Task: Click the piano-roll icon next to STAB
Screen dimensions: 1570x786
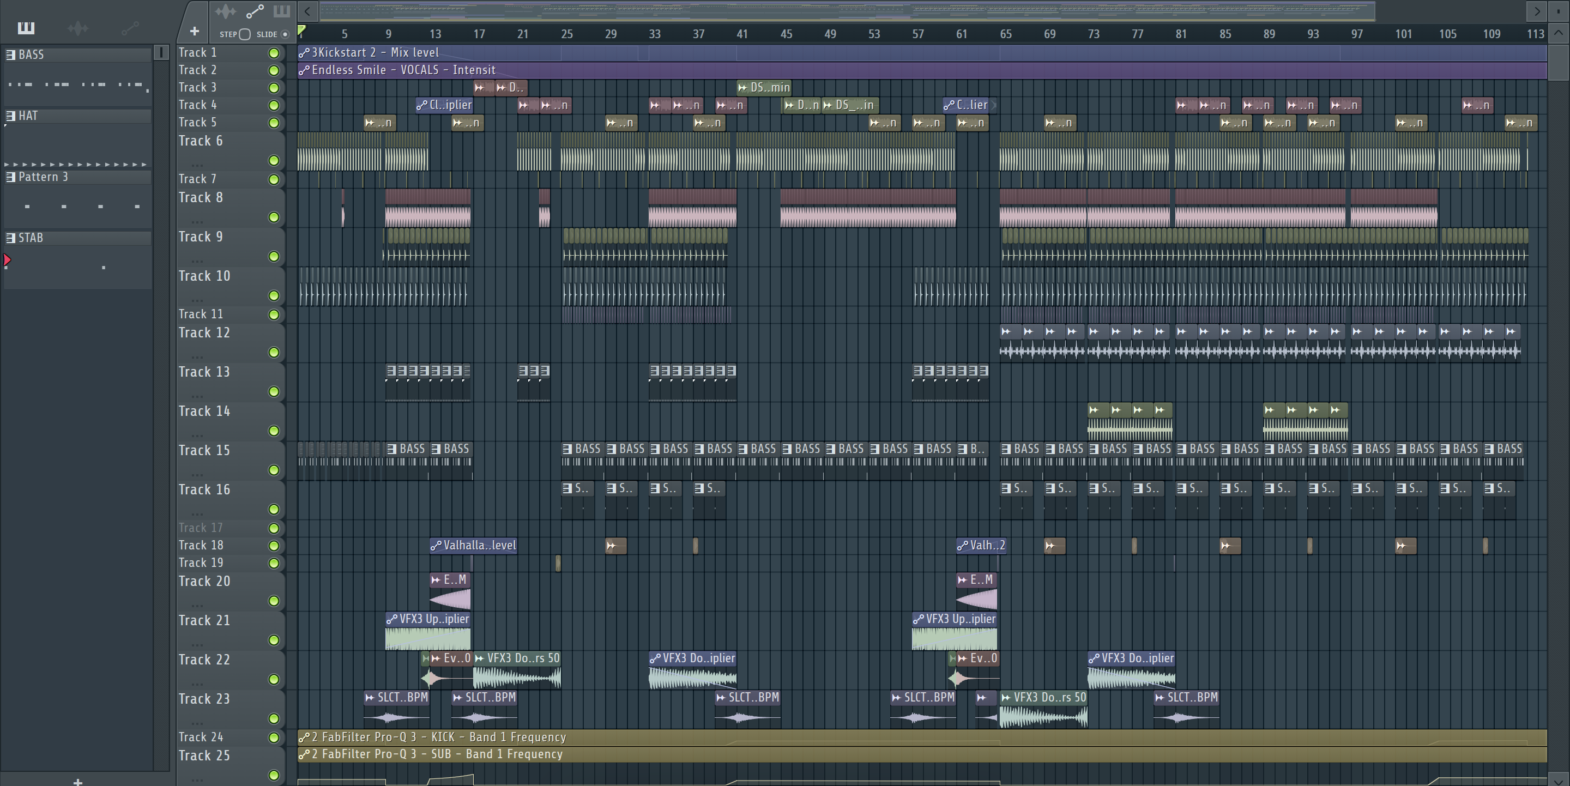Action: point(10,238)
